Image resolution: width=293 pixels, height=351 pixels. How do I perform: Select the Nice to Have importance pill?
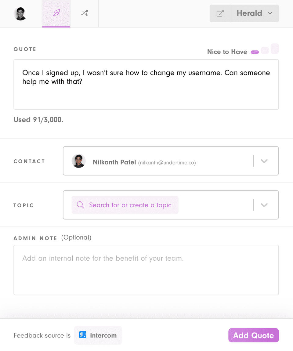(x=255, y=52)
